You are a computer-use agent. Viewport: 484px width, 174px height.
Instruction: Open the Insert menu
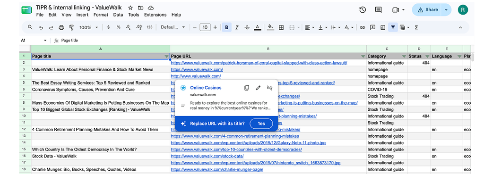click(82, 15)
